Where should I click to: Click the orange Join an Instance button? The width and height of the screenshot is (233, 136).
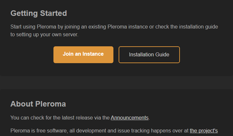point(83,55)
